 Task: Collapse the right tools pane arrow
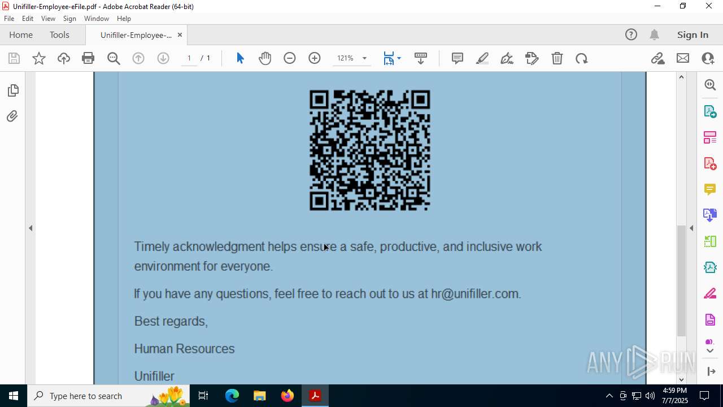[x=691, y=228]
